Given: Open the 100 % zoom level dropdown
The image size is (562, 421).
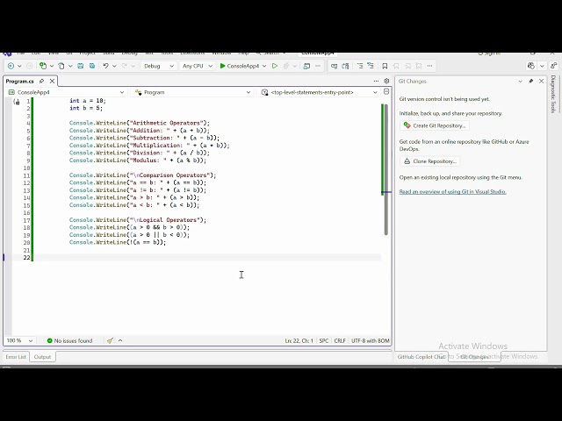Looking at the screenshot, I should point(19,341).
